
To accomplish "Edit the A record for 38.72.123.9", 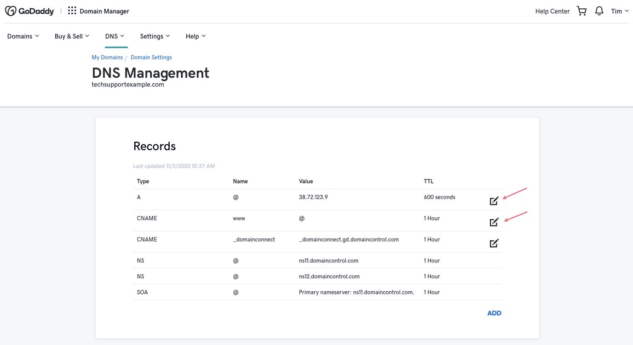I will [494, 201].
